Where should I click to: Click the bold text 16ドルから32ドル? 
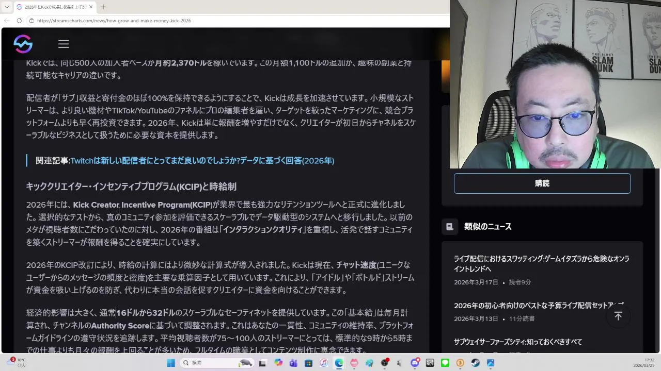(x=146, y=313)
